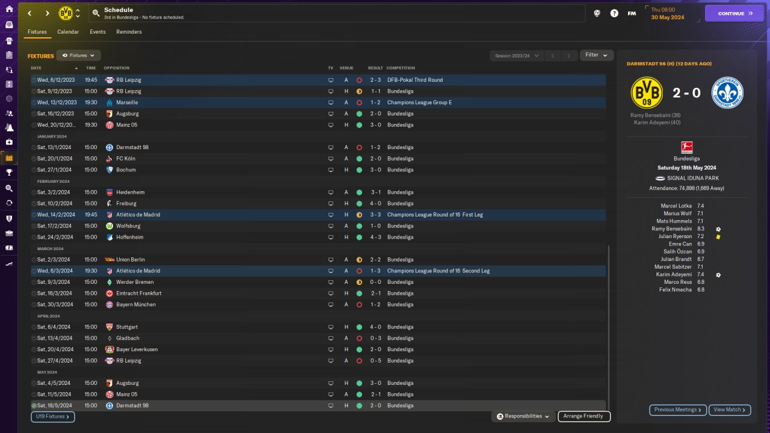Screen dimensions: 770x433
Task: Expand the Filter dropdown
Action: tap(597, 55)
